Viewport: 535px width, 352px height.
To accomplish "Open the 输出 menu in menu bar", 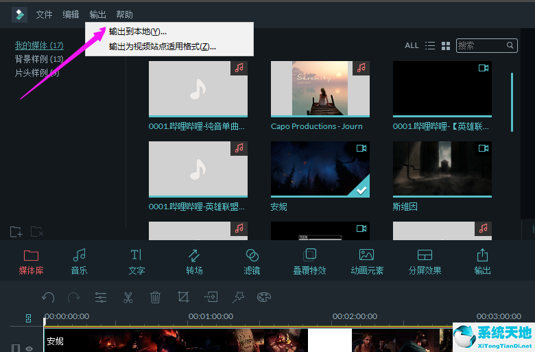I will tap(97, 14).
